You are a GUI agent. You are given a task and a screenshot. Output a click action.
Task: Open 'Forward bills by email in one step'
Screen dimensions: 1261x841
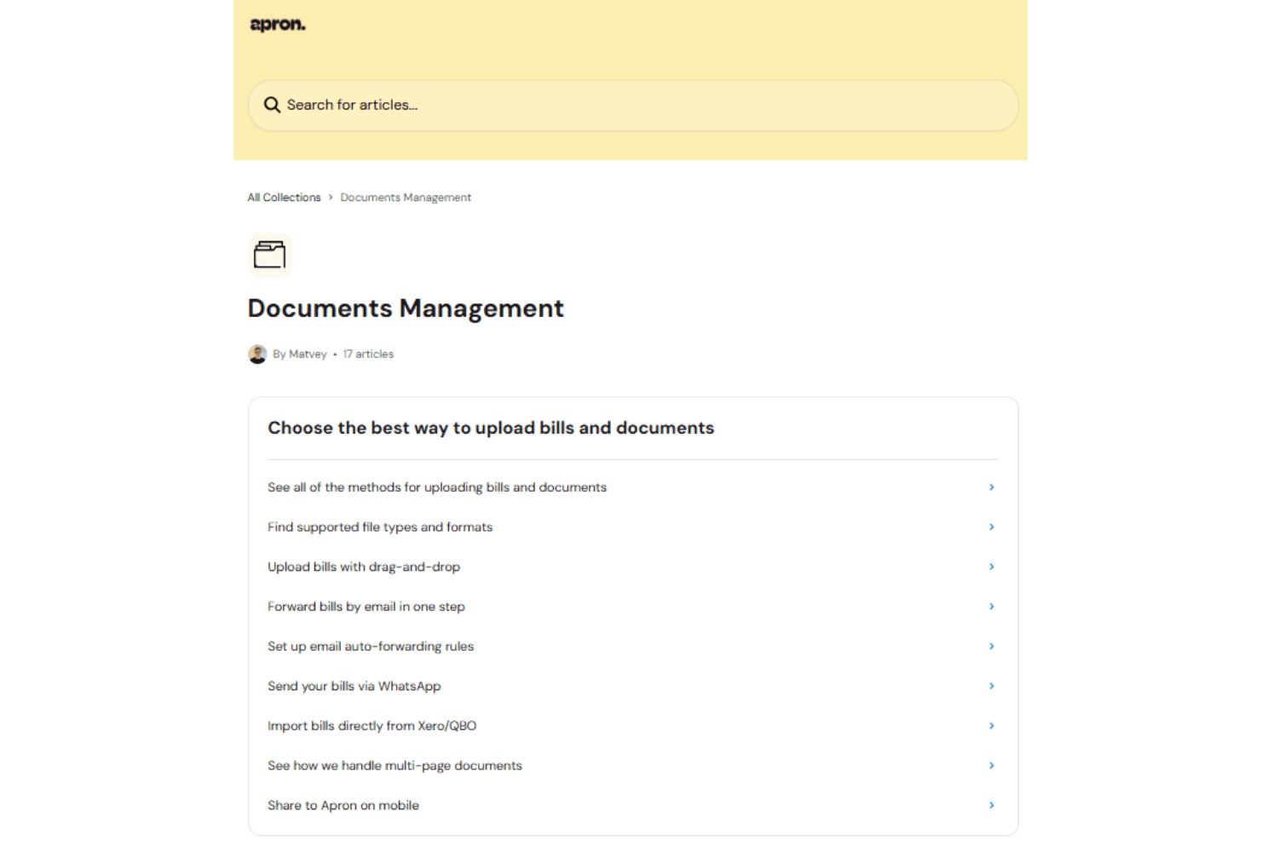coord(632,607)
